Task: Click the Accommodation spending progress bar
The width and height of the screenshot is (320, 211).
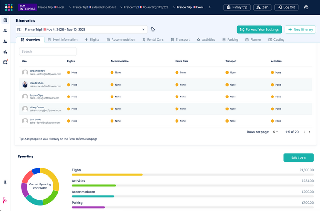Action: [x=192, y=196]
